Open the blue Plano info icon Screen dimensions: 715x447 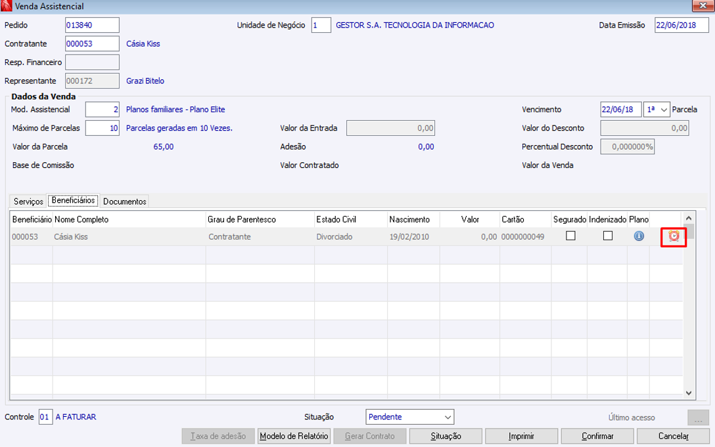coord(639,236)
